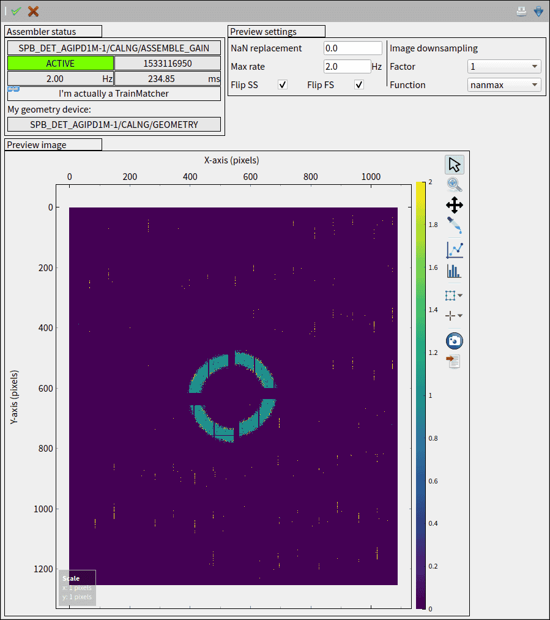Click the Y-axis (pixels) label

coord(14,397)
